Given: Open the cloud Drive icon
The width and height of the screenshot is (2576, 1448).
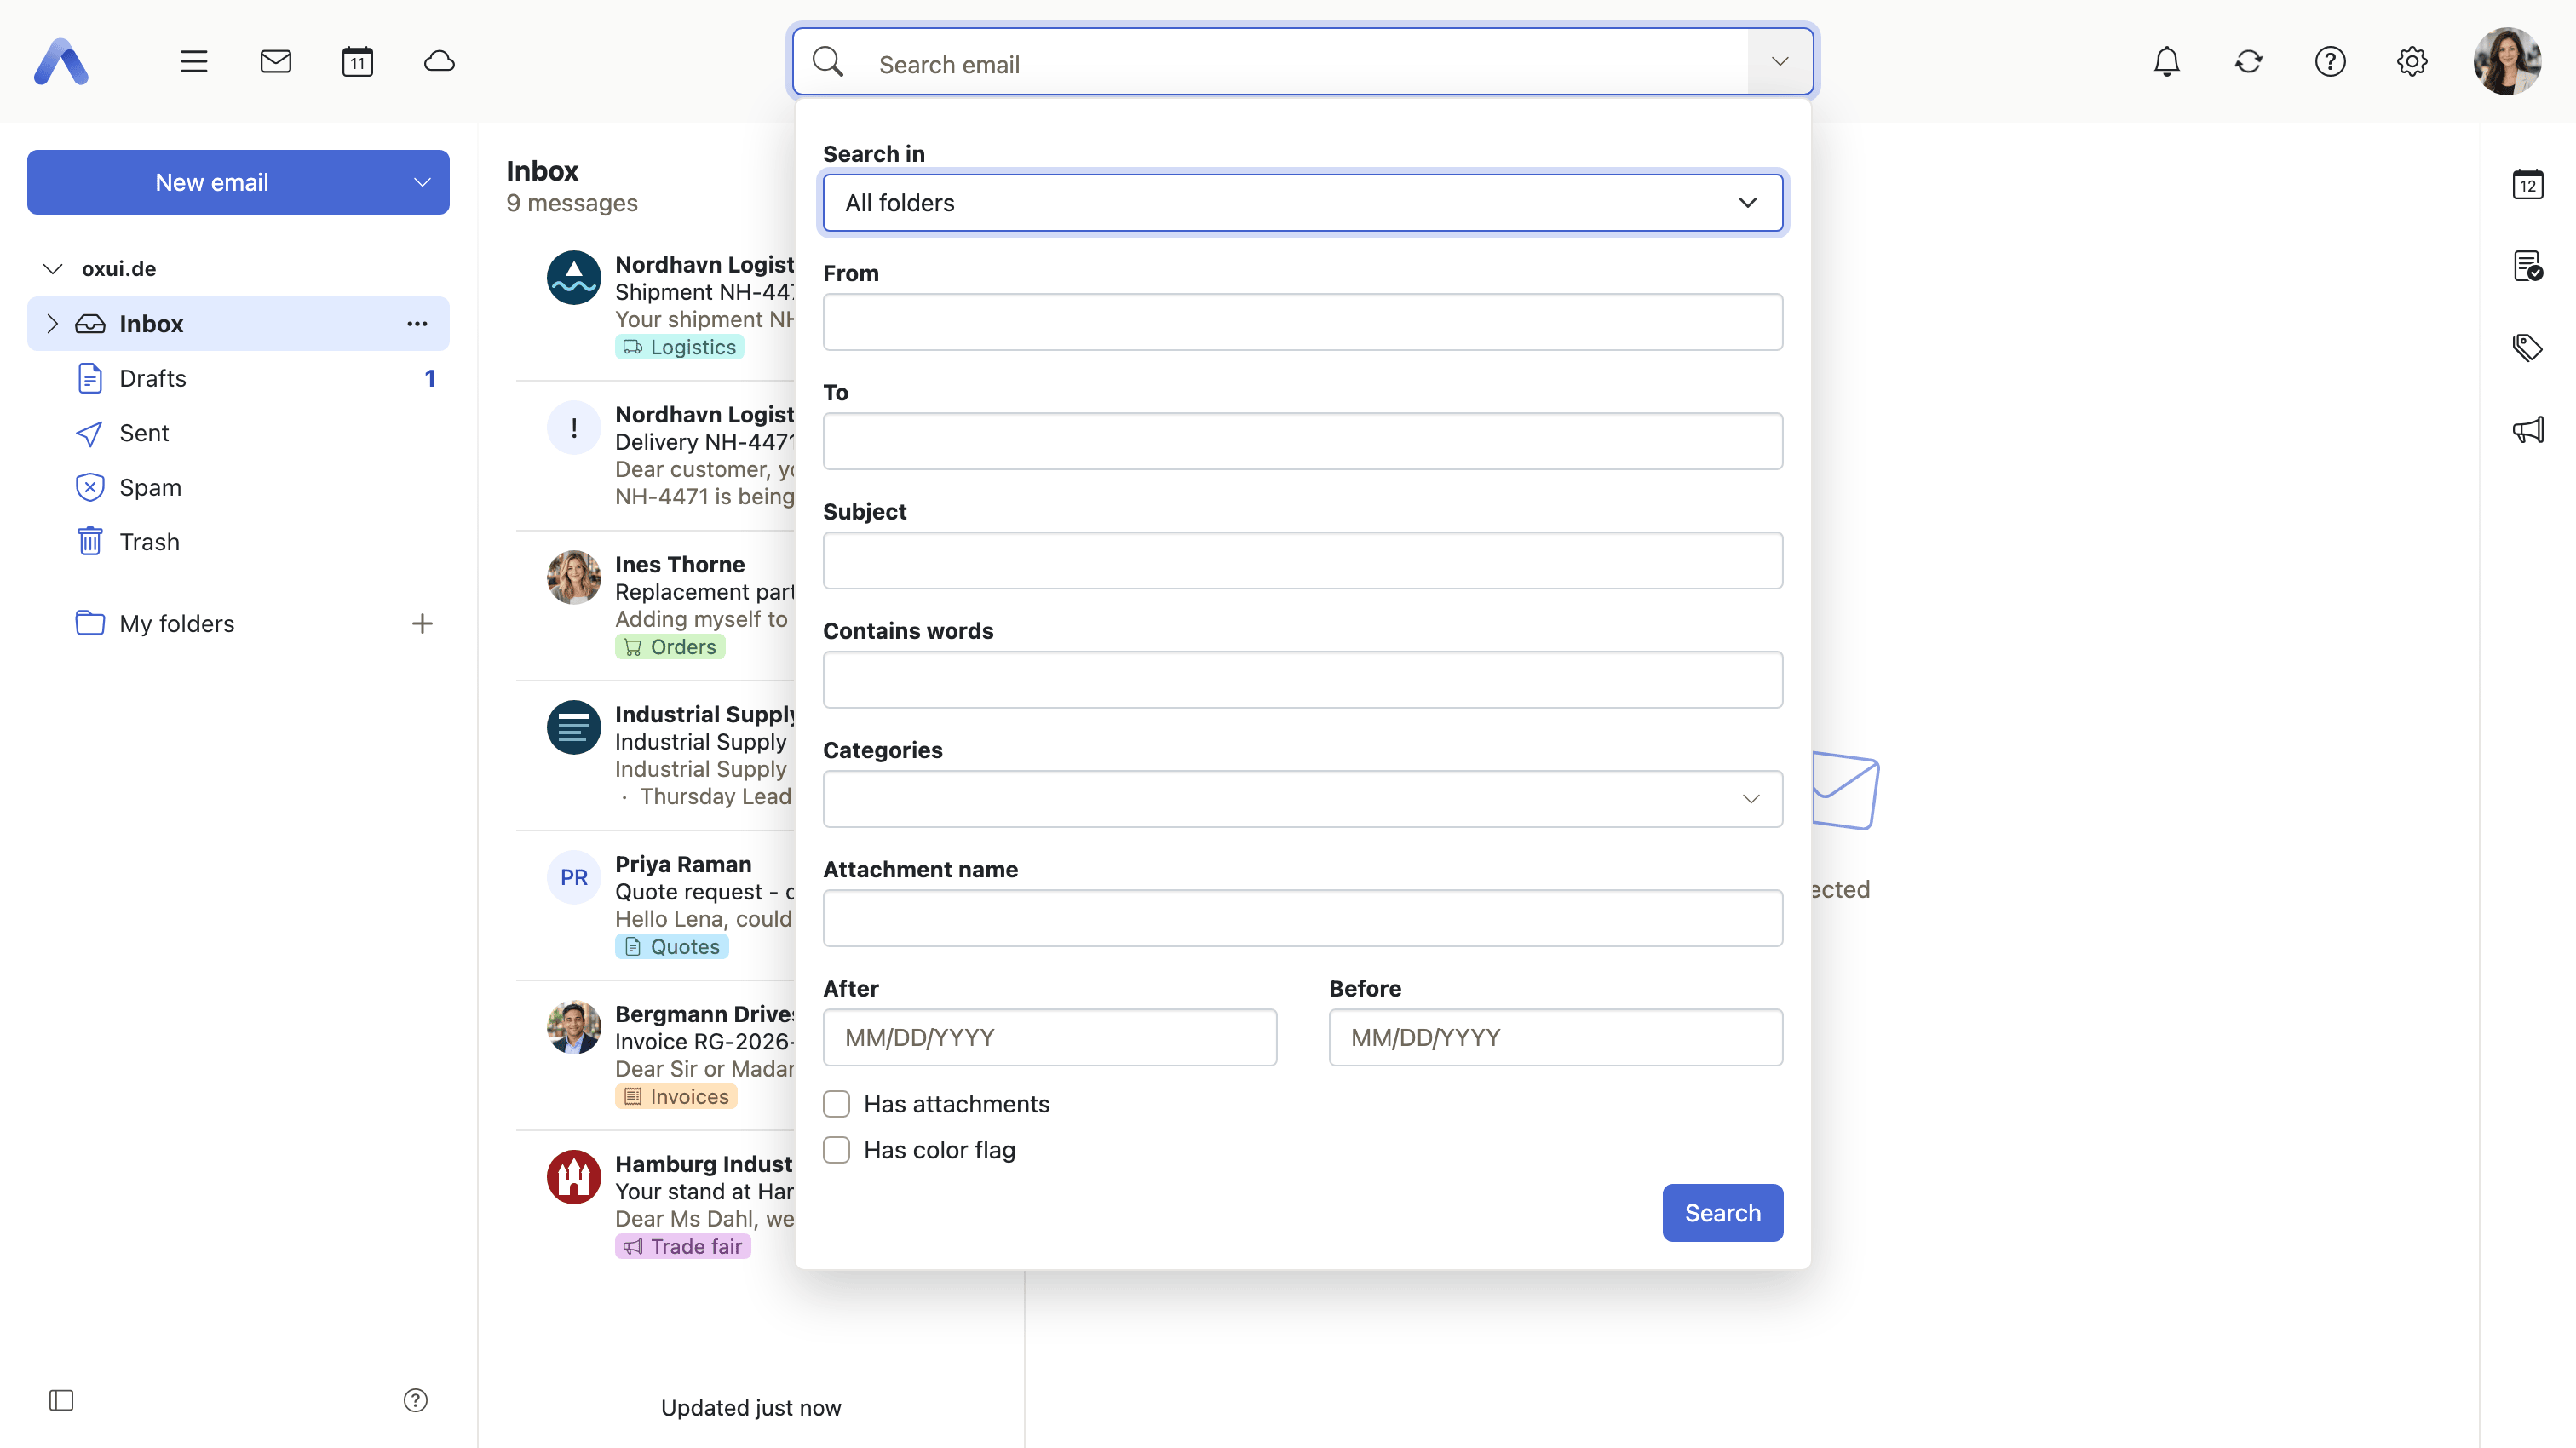Looking at the screenshot, I should (439, 62).
